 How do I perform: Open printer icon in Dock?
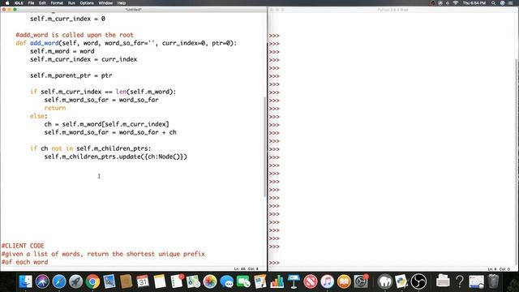443,281
